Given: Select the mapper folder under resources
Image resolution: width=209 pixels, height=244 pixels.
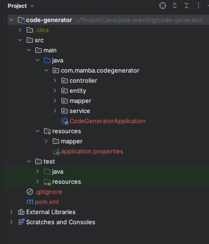Looking at the screenshot, I should click(71, 141).
